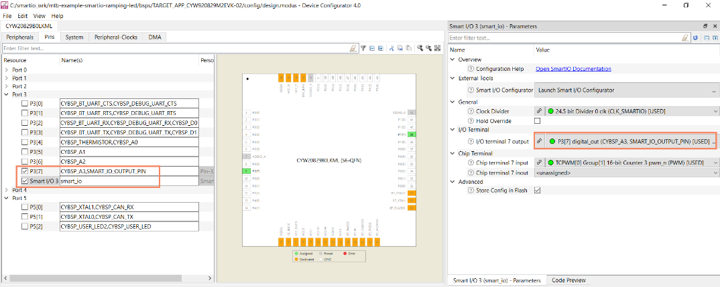Expand all rows in the Pins tree
Viewport: 720px width, 287px height.
click(381, 47)
